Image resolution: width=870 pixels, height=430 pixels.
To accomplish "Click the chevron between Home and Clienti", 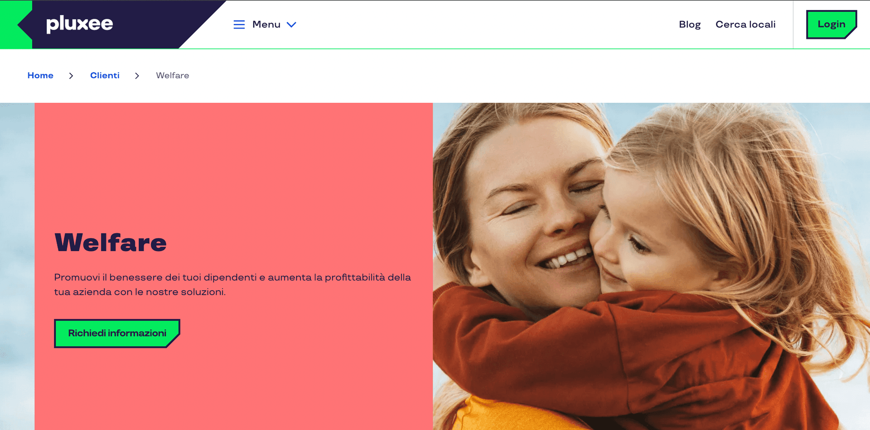I will point(71,76).
